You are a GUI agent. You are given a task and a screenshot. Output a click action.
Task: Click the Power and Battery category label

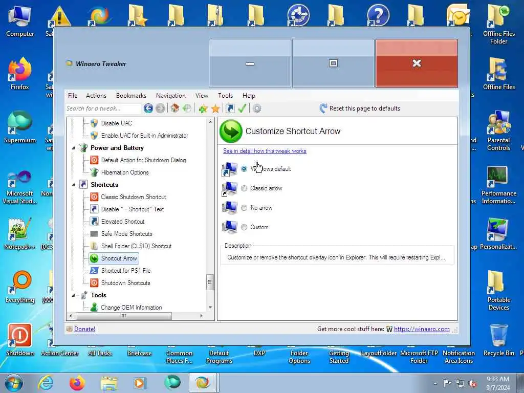117,148
